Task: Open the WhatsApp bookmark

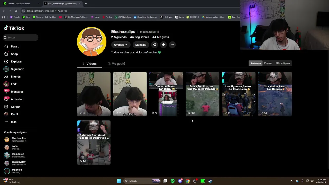Action: (123, 17)
